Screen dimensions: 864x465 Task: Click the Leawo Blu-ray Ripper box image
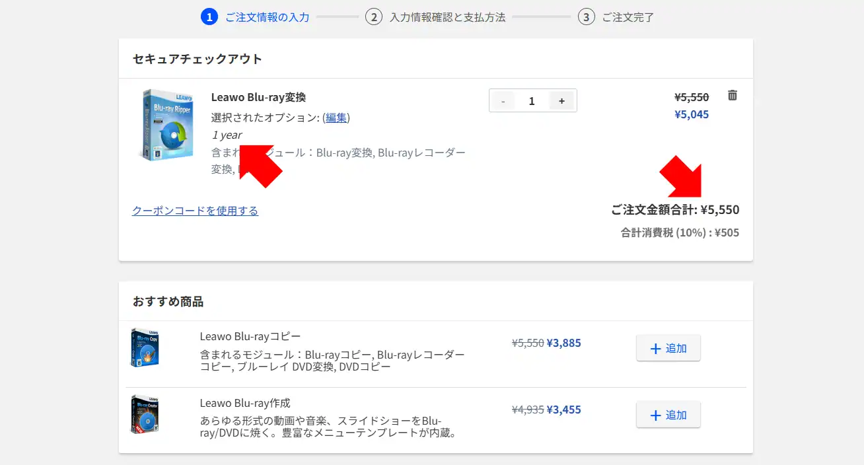tap(165, 125)
